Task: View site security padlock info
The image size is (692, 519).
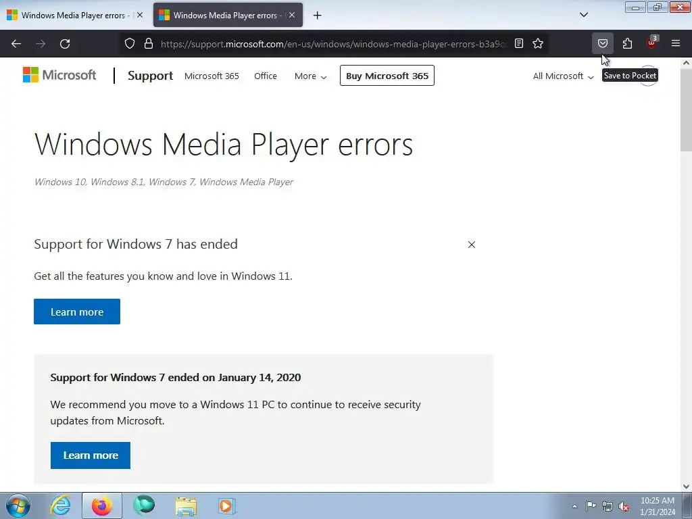Action: pos(149,44)
